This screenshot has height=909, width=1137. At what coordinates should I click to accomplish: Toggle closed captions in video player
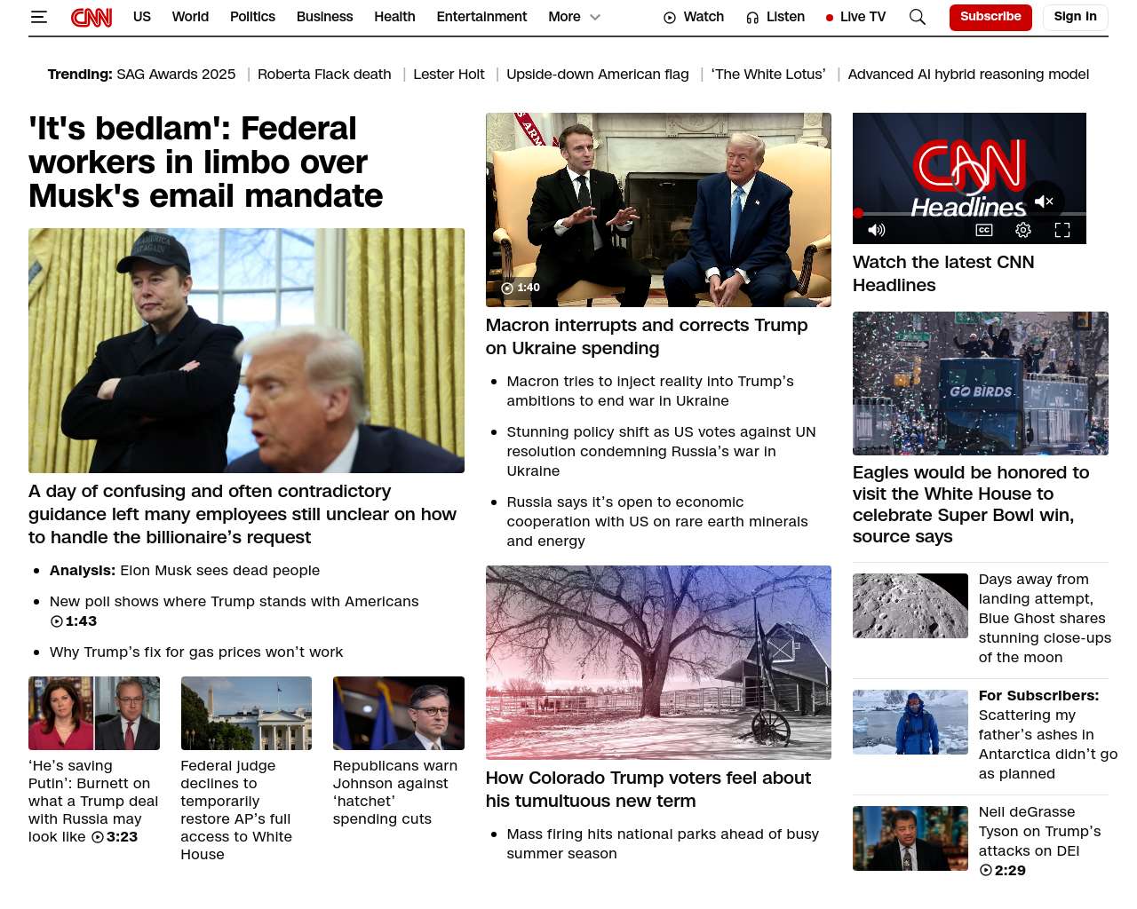(984, 230)
